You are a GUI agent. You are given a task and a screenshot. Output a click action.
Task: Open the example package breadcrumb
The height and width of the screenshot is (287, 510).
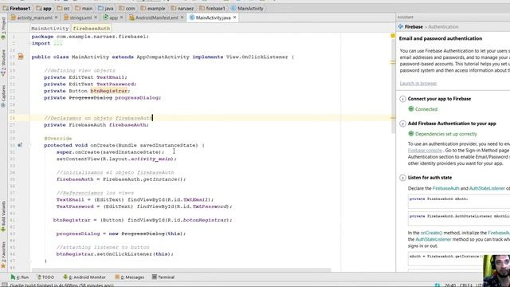tap(152, 8)
